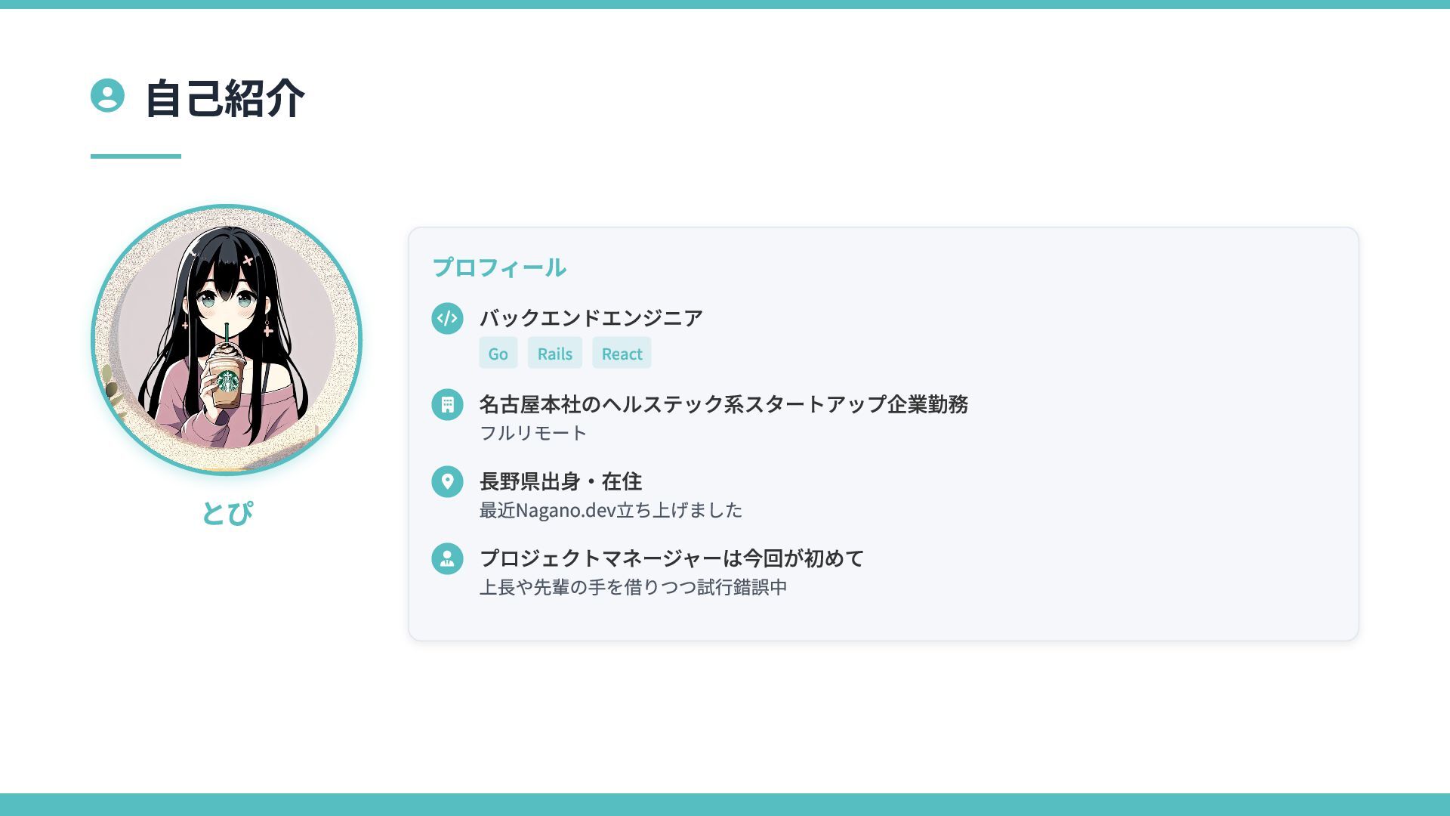Click the 長野県出身・在住 text
1450x816 pixels.
pyautogui.click(x=561, y=481)
